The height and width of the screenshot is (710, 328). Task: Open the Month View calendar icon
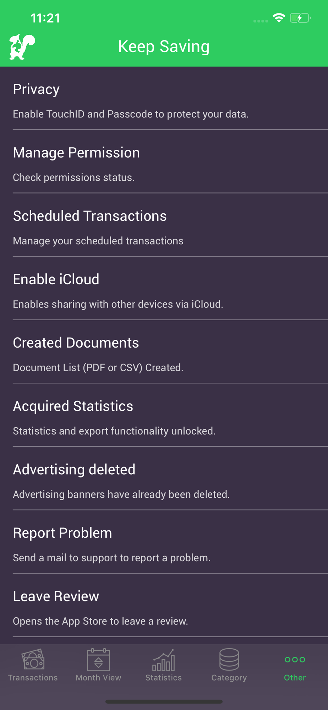coord(98,660)
